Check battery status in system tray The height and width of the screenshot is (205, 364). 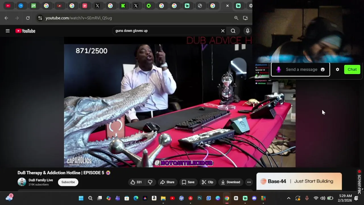point(330,198)
